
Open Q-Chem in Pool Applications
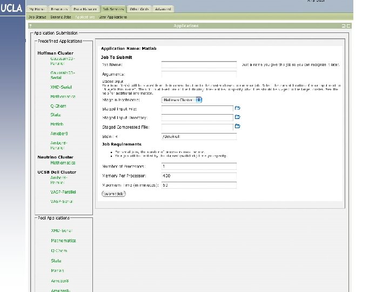coord(59,250)
